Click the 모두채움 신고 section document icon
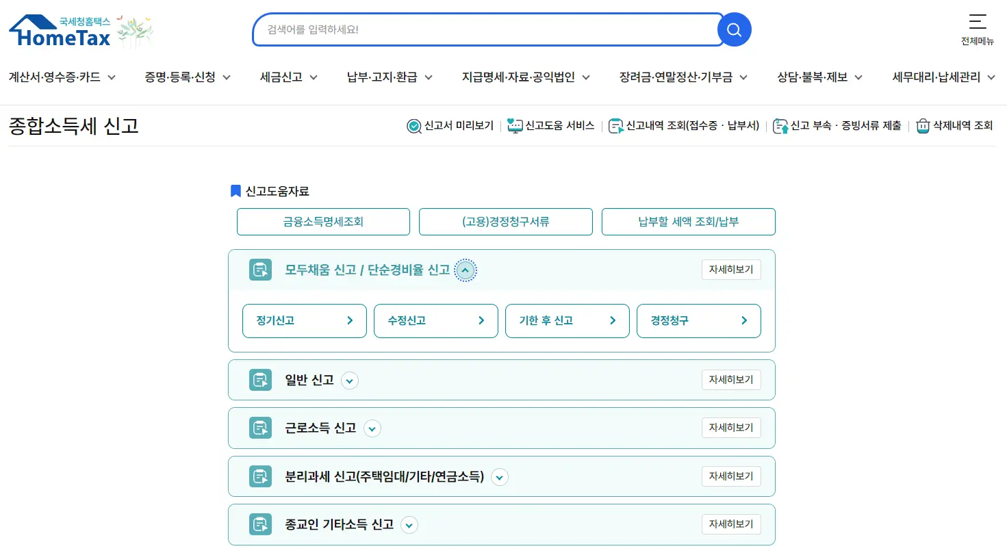 260,270
